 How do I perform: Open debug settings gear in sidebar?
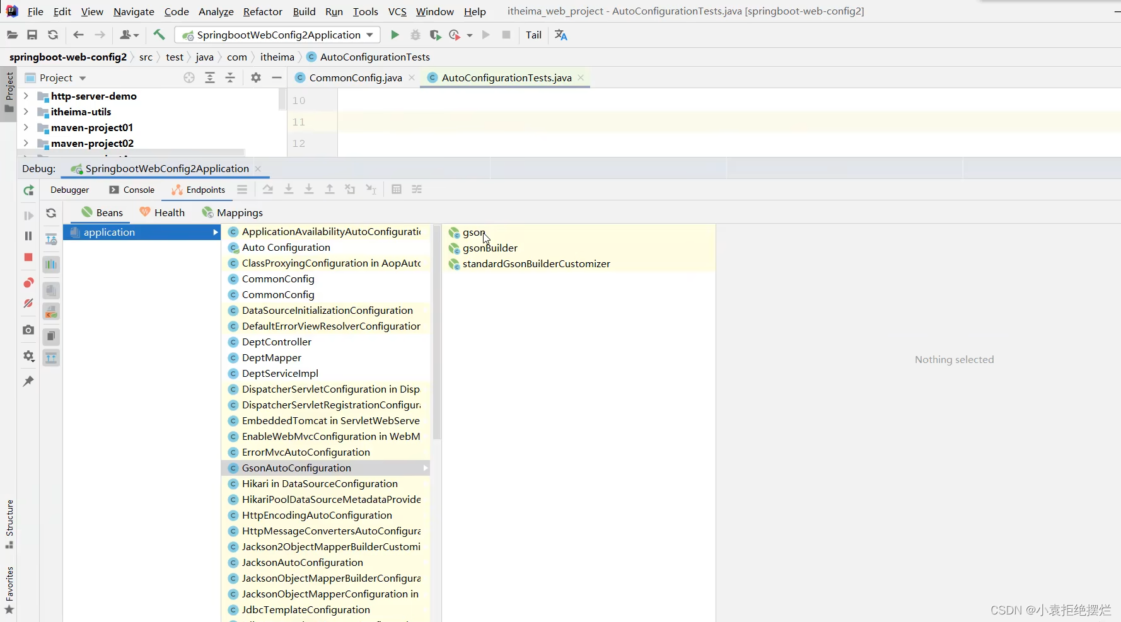click(28, 356)
